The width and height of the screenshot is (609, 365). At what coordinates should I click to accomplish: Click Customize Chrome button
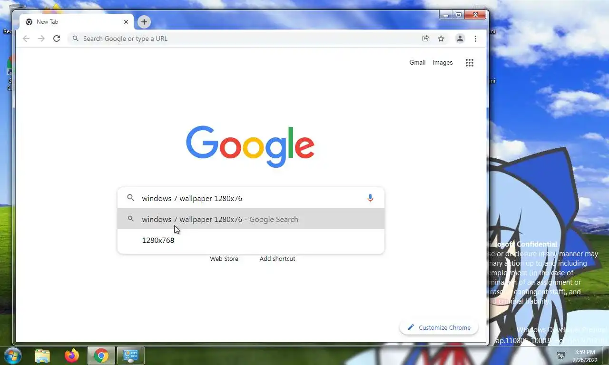pos(439,327)
